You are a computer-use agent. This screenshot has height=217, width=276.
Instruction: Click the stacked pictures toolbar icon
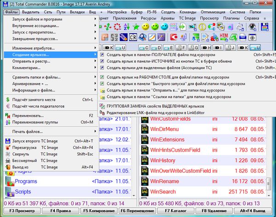tap(221, 27)
